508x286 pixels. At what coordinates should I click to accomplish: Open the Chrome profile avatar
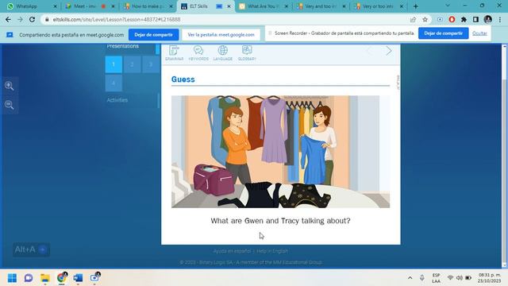click(x=488, y=19)
